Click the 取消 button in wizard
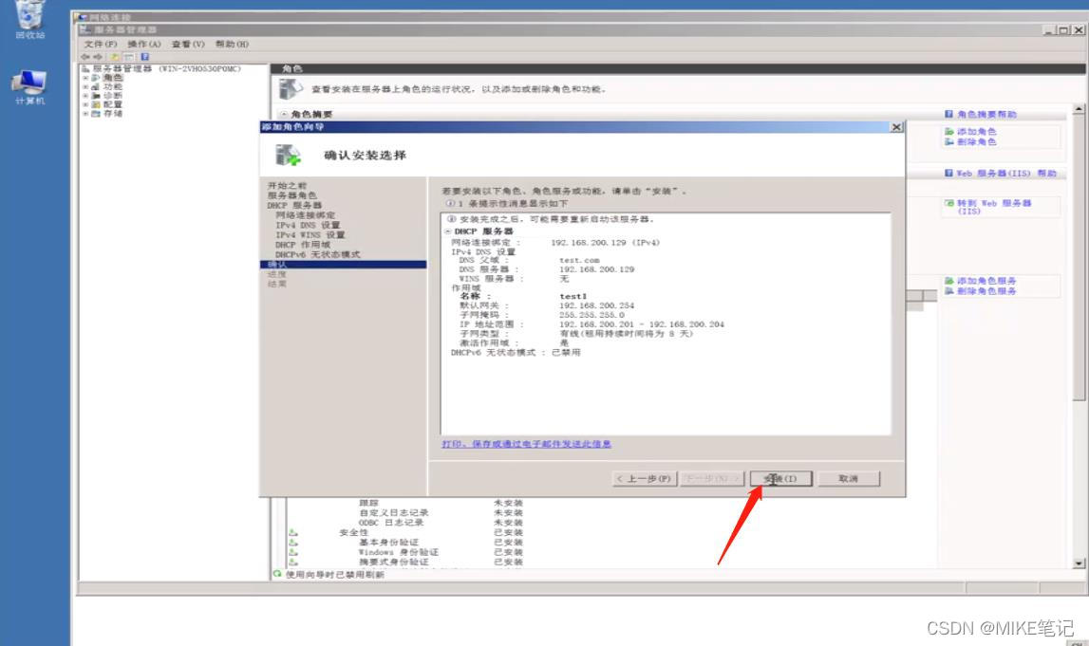The height and width of the screenshot is (646, 1089). pos(849,479)
